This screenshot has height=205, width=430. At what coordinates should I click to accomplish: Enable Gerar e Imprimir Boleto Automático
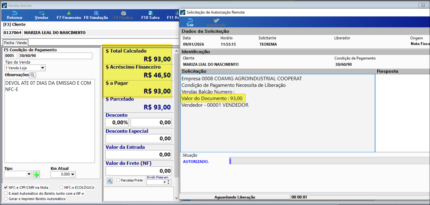6,199
